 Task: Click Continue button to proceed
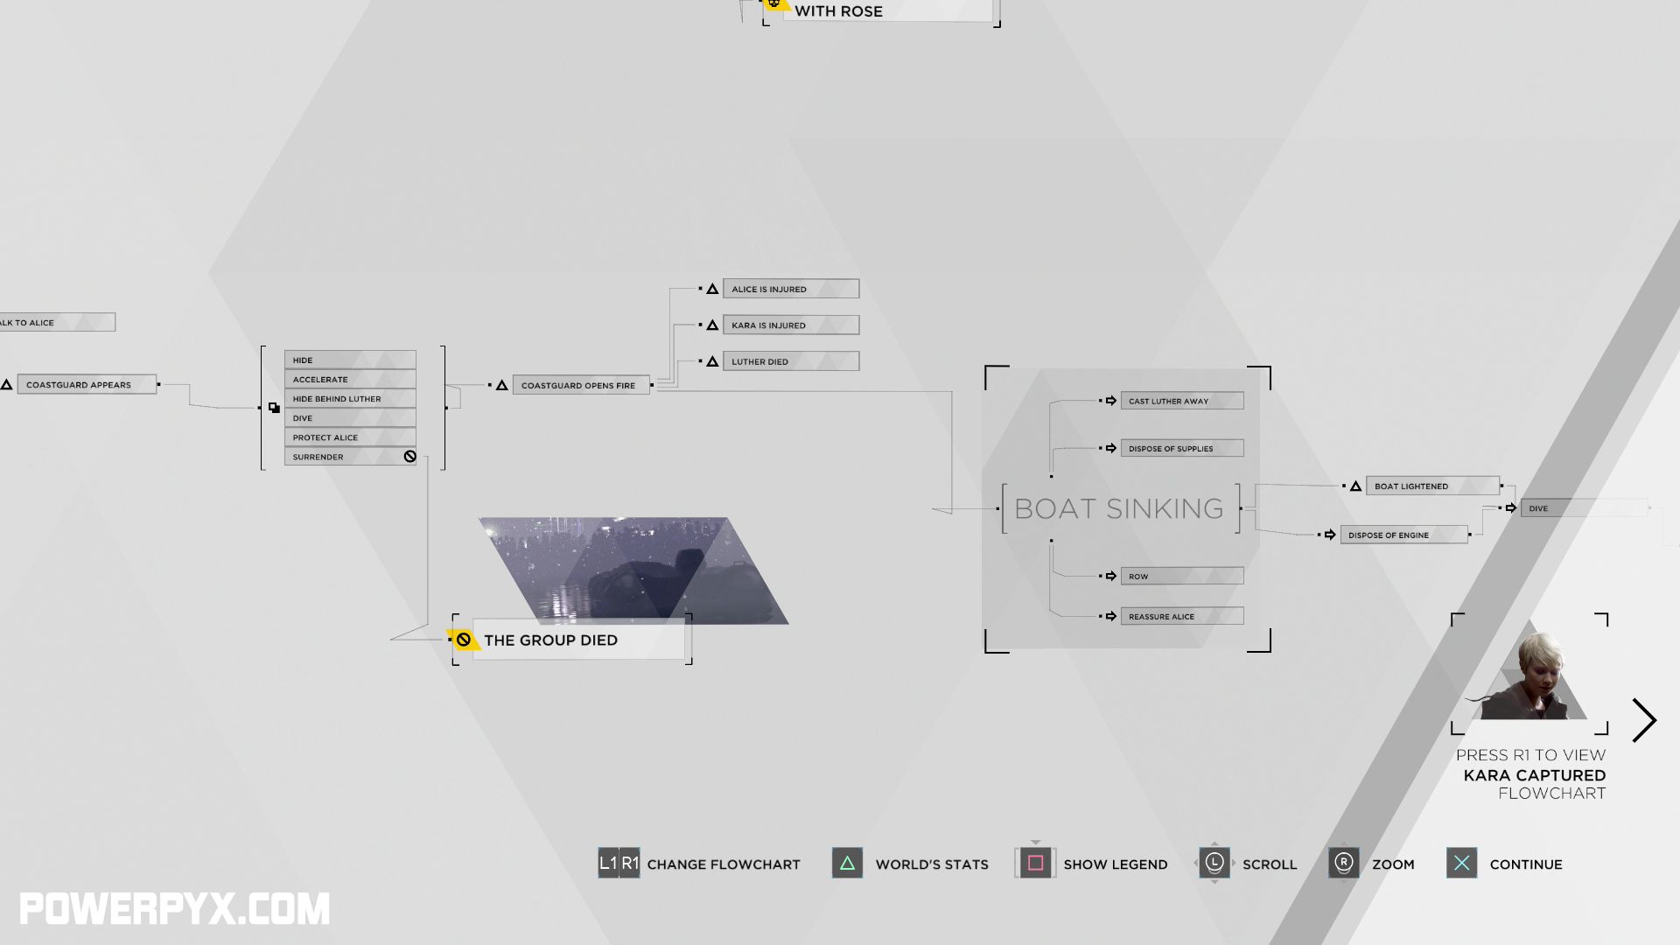click(1525, 863)
